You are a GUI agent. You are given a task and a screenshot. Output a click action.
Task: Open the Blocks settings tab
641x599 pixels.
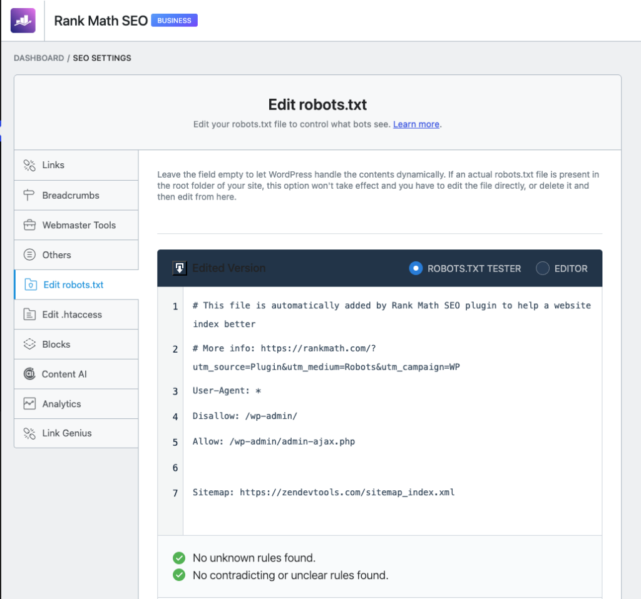[76, 345]
